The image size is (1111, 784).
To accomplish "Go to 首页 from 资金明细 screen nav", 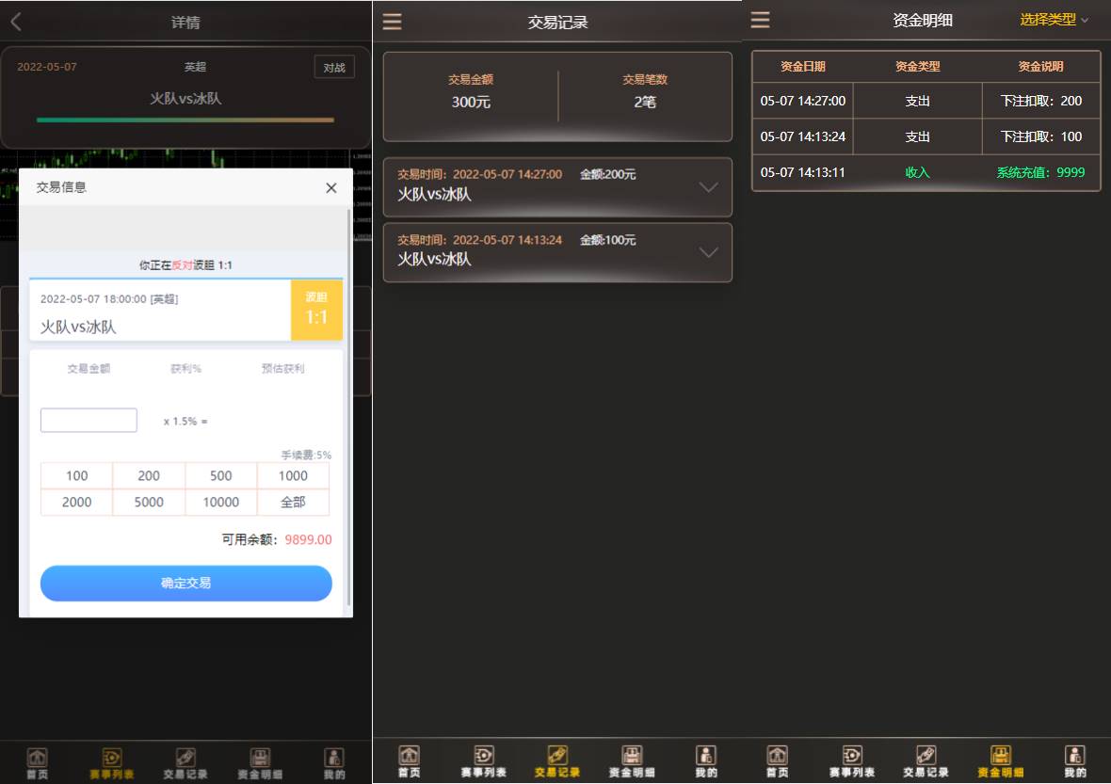I will pyautogui.click(x=778, y=762).
